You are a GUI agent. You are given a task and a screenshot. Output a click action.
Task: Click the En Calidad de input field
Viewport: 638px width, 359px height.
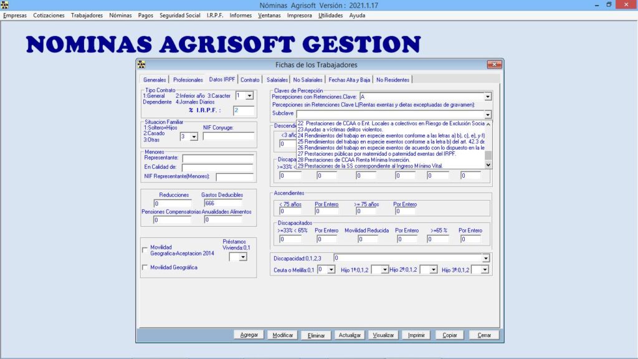tap(217, 168)
